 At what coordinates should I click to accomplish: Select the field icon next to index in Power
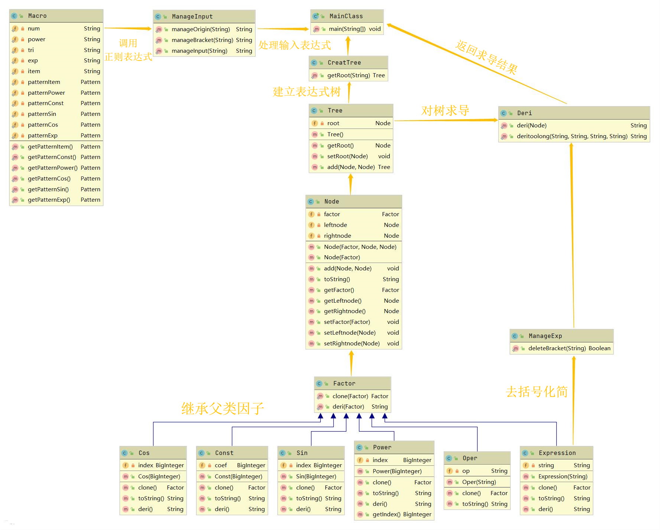(x=360, y=460)
